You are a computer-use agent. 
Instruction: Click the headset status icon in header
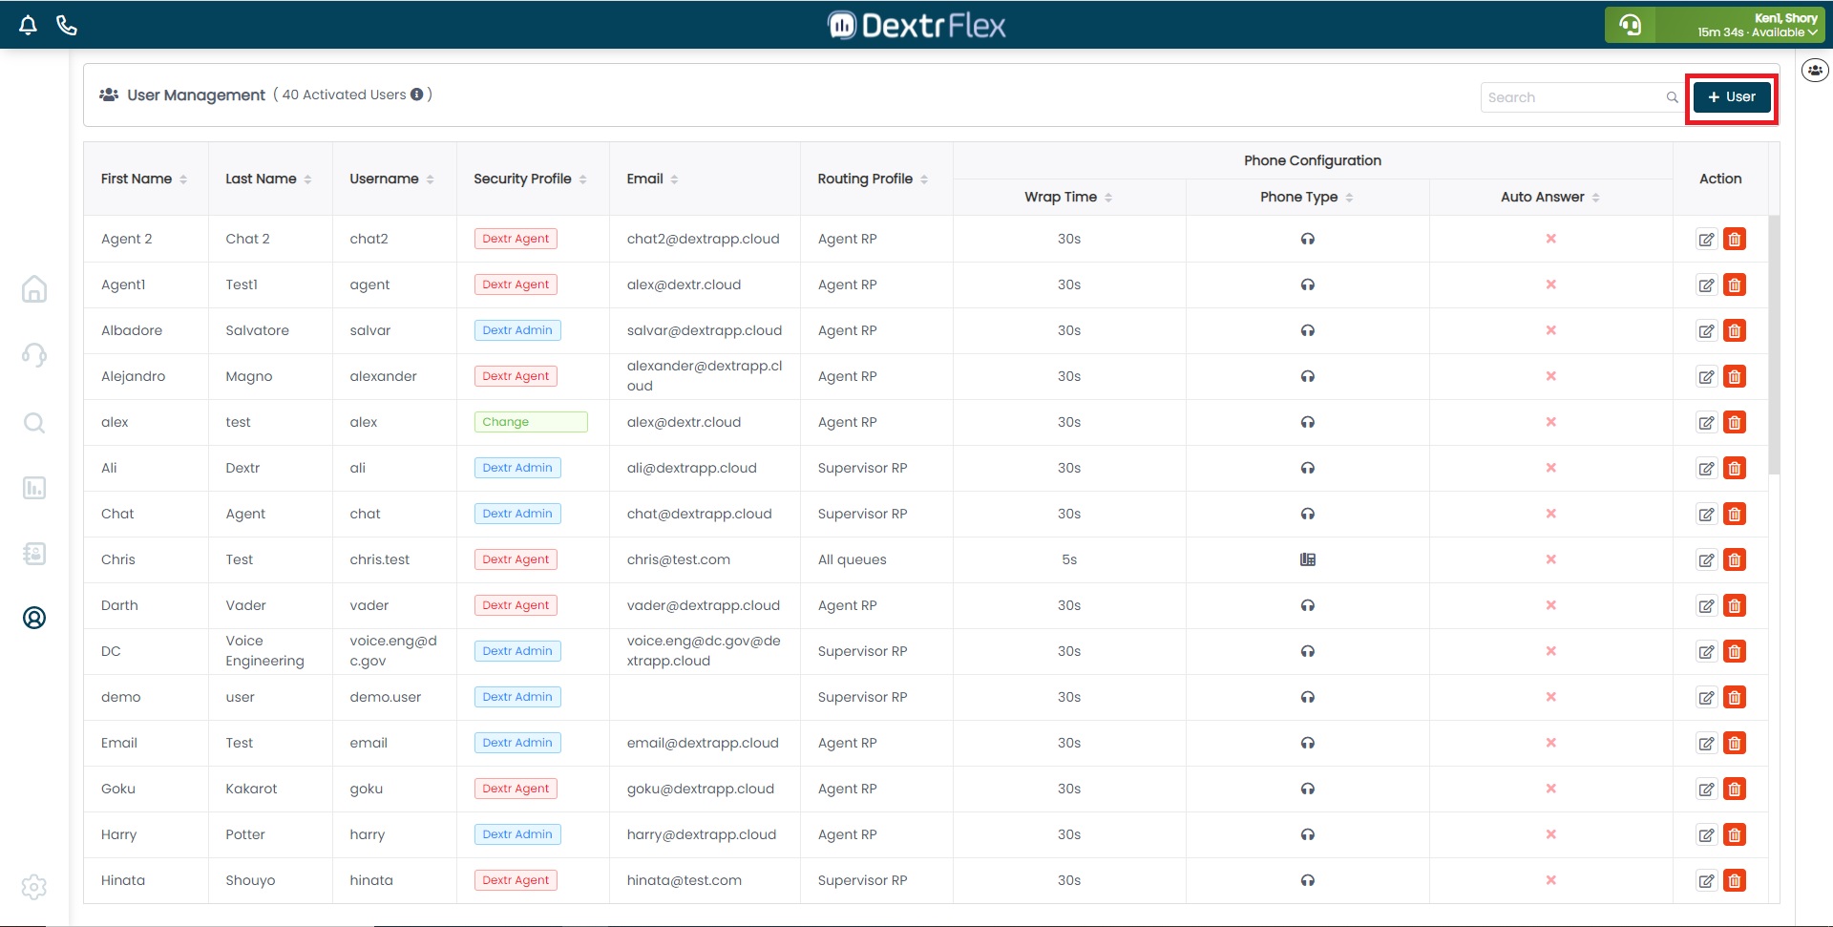(1631, 25)
